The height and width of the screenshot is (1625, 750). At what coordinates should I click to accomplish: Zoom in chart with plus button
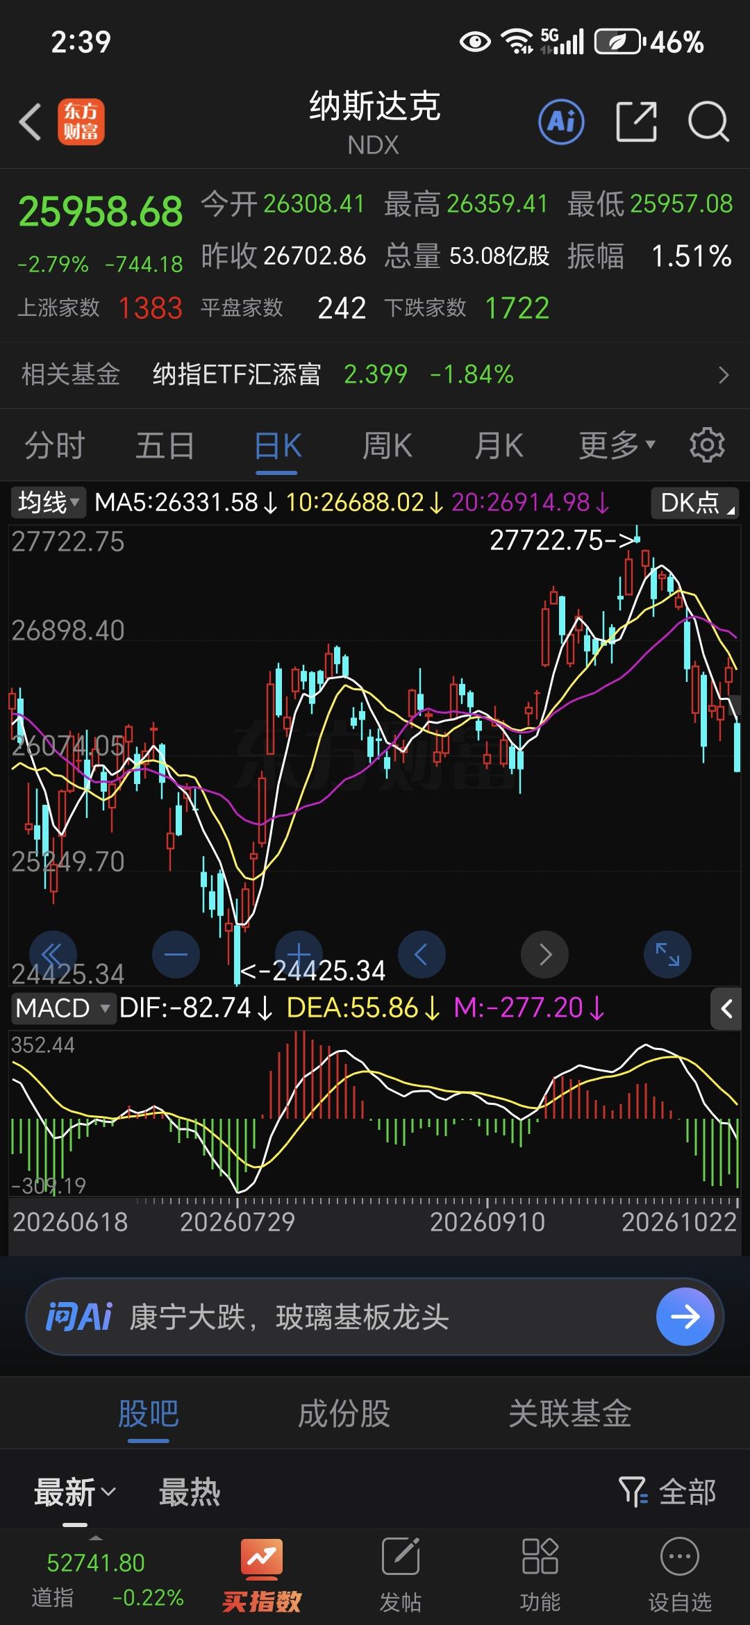click(x=299, y=954)
